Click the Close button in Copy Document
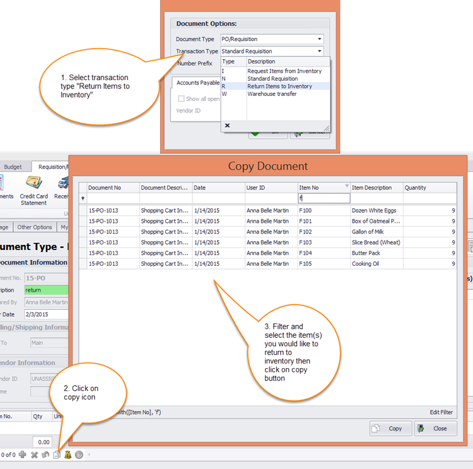This screenshot has width=473, height=469. tap(435, 429)
